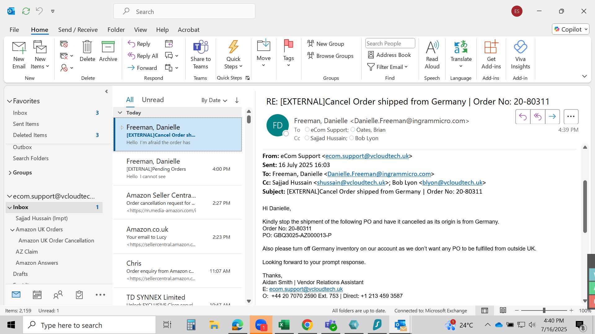Collapse the folder pane
Screen dimensions: 595x334
[106, 92]
